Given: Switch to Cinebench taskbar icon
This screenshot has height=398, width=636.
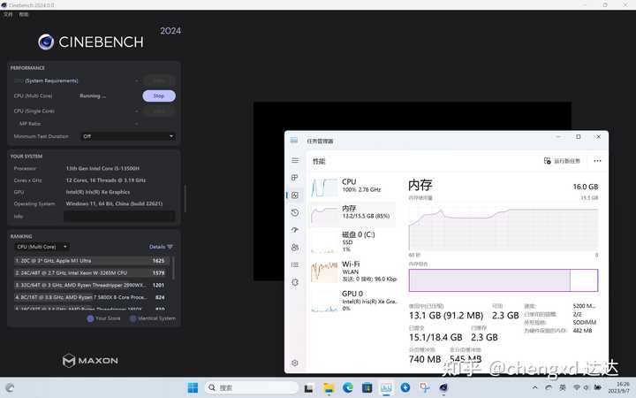Looking at the screenshot, I should click(x=443, y=388).
